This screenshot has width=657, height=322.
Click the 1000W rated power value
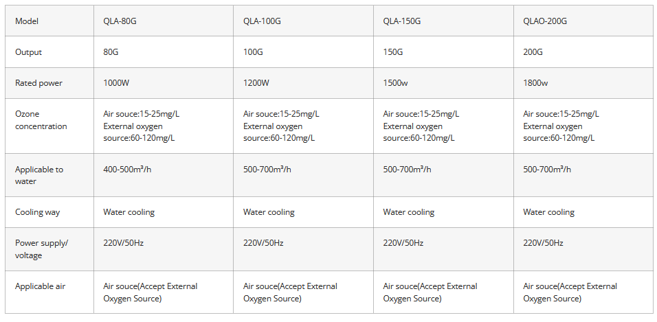115,83
